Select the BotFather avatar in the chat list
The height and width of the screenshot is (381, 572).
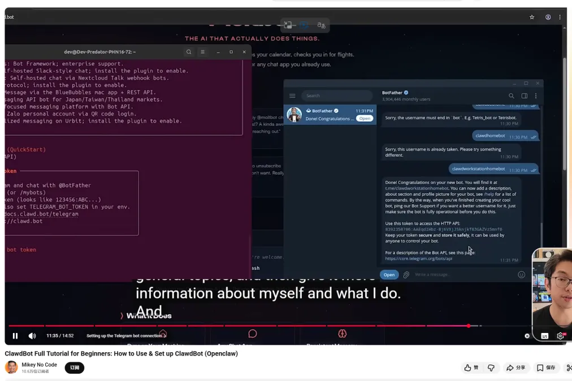tap(294, 115)
